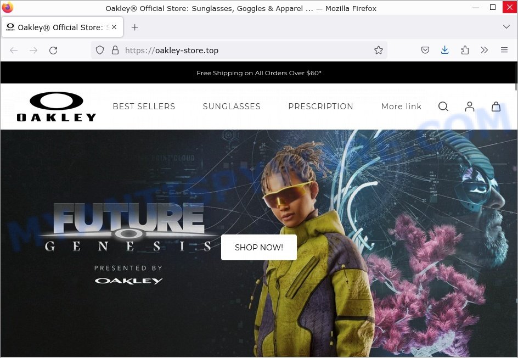
Task: Open the PRESCRIPTION menu
Action: click(321, 107)
